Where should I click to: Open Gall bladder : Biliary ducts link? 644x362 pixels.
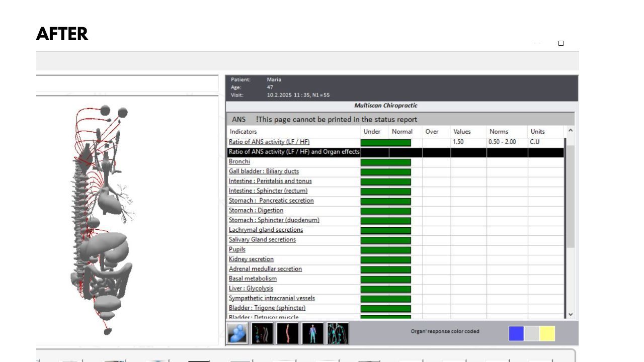pos(264,171)
